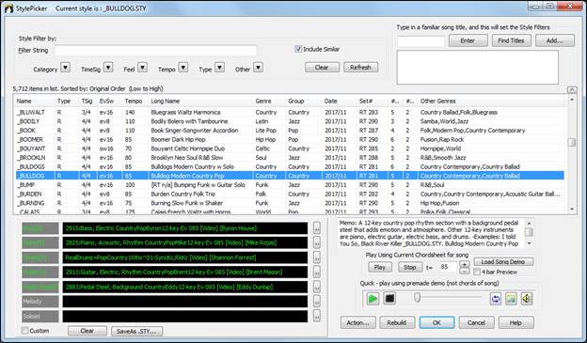587x343 pixels.
Task: Open the Feel filter dropdown
Action: tap(142, 68)
